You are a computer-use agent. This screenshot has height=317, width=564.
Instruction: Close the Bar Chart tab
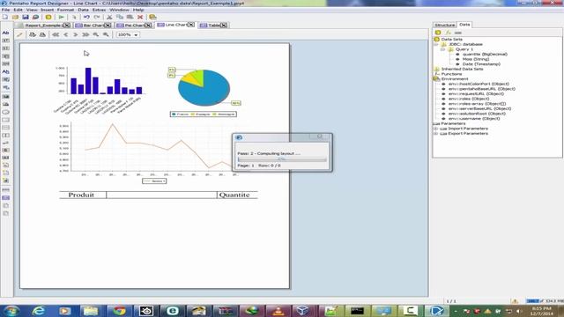108,26
